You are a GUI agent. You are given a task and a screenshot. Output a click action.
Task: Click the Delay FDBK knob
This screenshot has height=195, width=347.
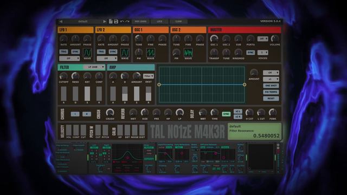pos(273,113)
